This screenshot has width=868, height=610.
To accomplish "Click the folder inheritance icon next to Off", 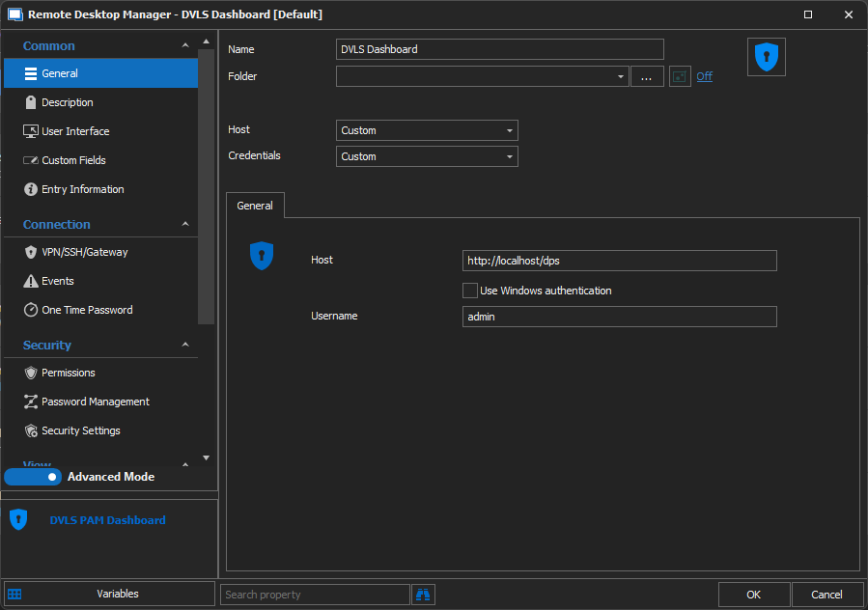I will pyautogui.click(x=680, y=76).
